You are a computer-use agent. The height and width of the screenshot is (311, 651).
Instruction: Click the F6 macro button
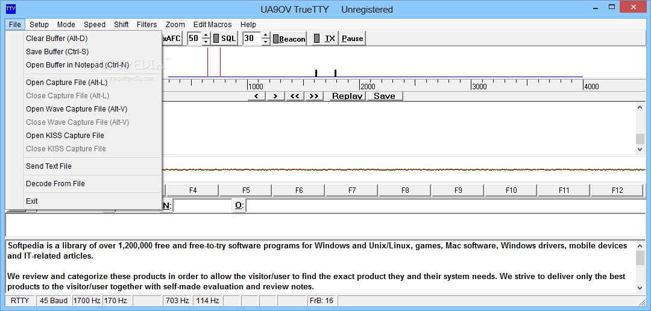coord(299,190)
